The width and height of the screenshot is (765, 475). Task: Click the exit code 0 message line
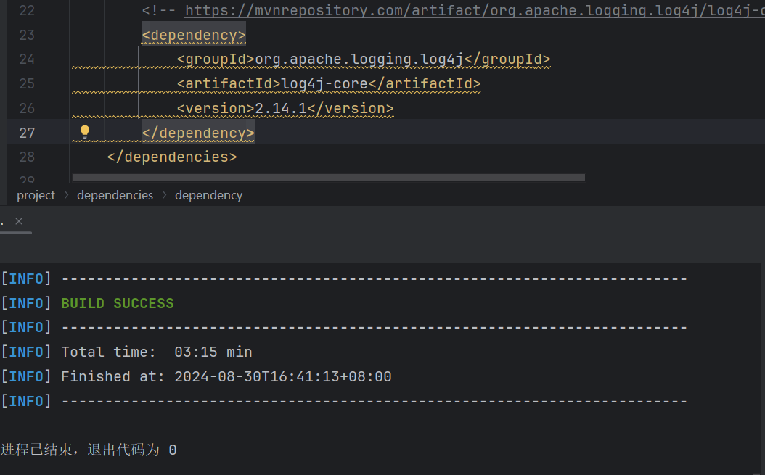pos(89,450)
